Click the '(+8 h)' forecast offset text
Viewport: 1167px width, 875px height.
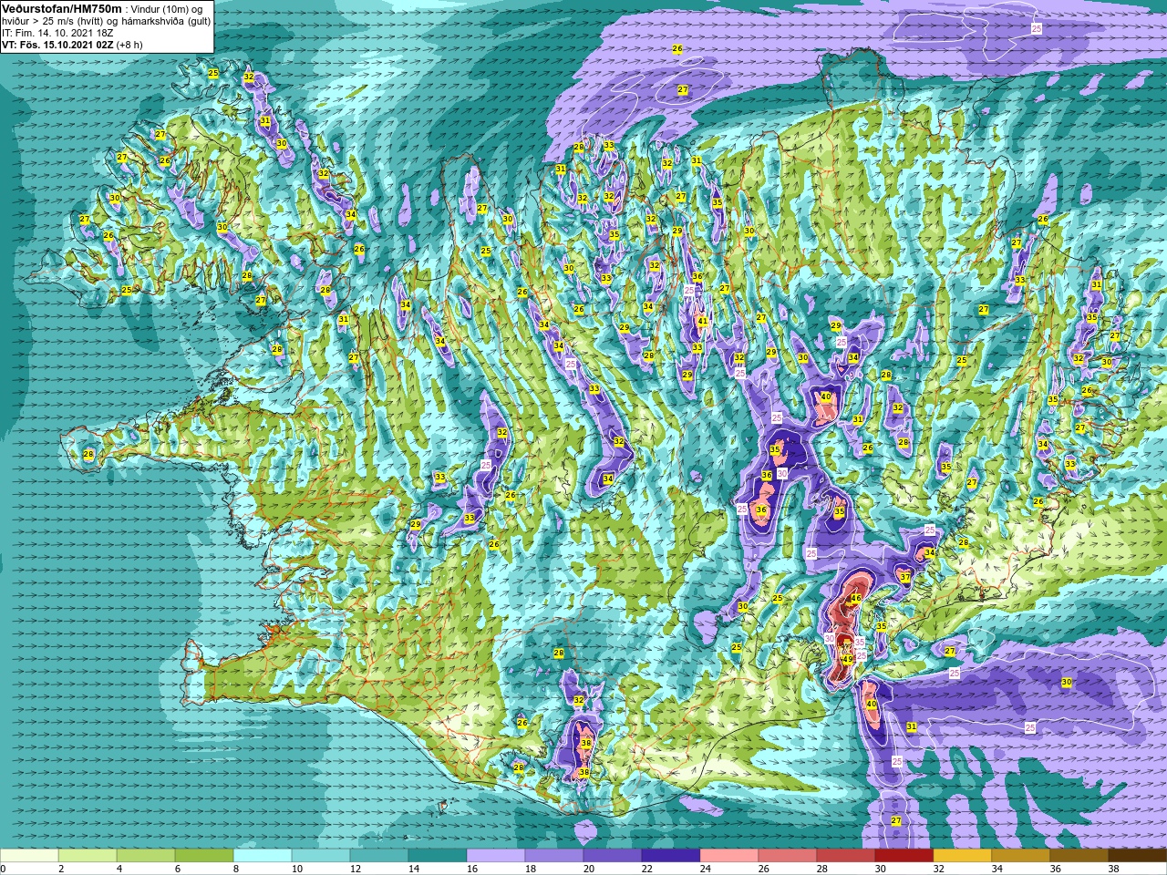pos(129,44)
